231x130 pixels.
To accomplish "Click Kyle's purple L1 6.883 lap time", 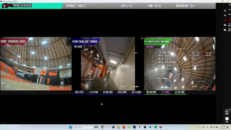I will point(165,92).
